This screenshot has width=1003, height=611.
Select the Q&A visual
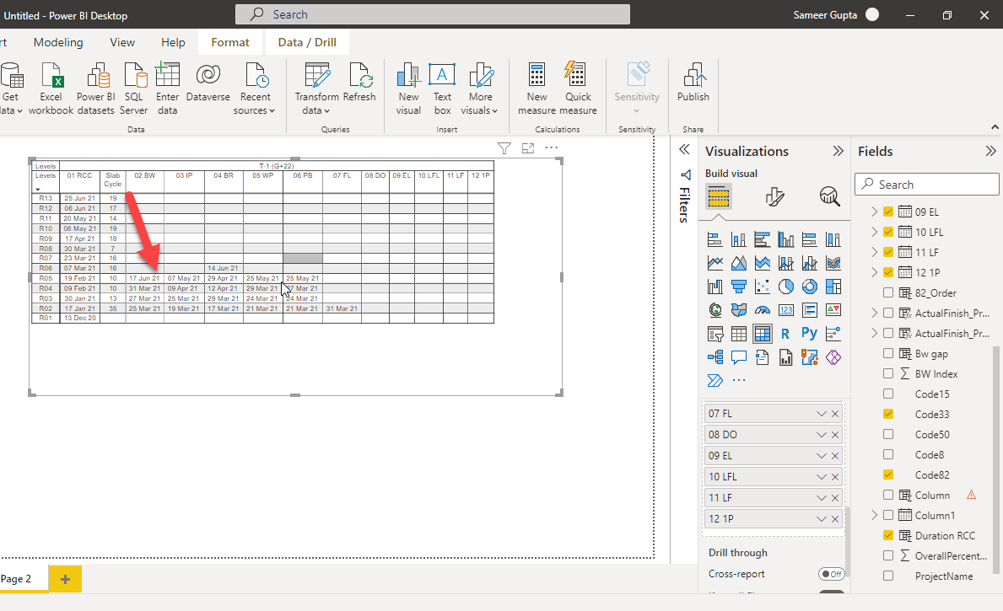coord(738,357)
